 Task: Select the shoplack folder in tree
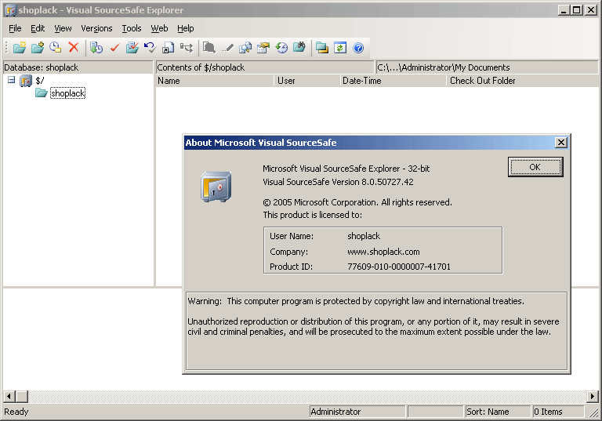tap(67, 93)
